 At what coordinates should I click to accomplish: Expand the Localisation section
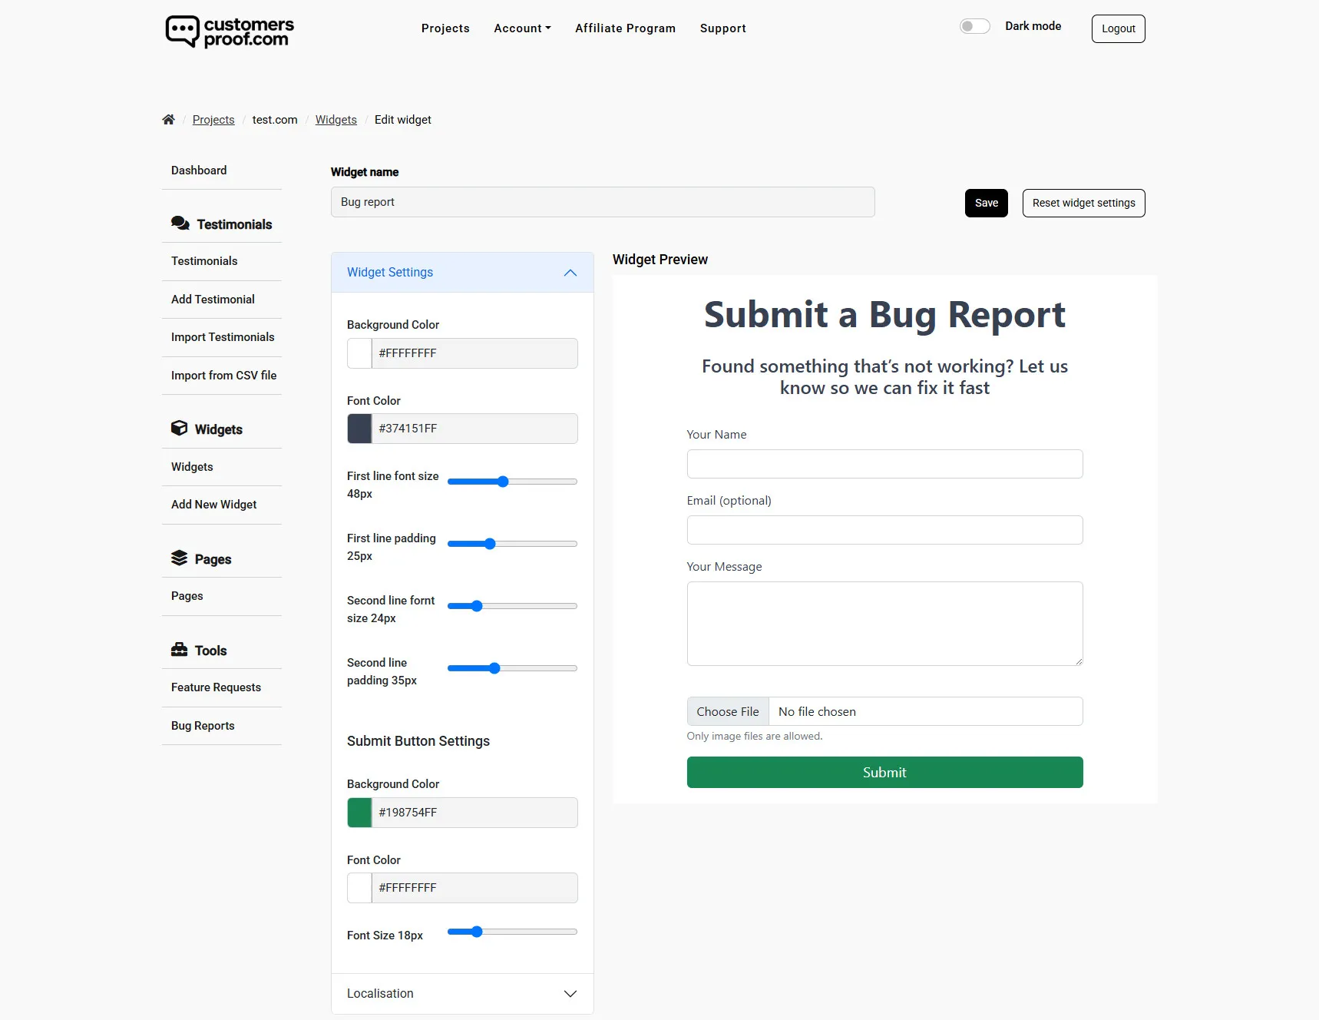pos(570,993)
